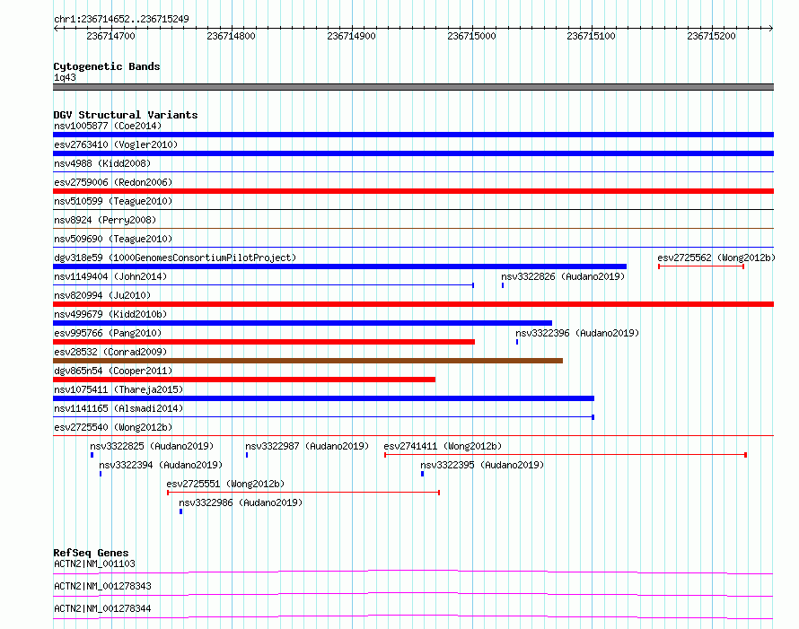Open nsv499679 (Kidd2010b) variant label

[110, 314]
